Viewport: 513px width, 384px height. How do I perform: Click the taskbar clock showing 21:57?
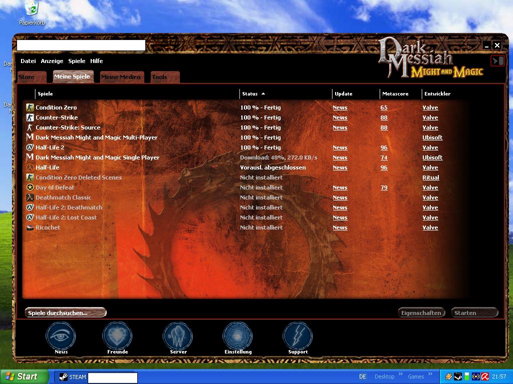498,376
